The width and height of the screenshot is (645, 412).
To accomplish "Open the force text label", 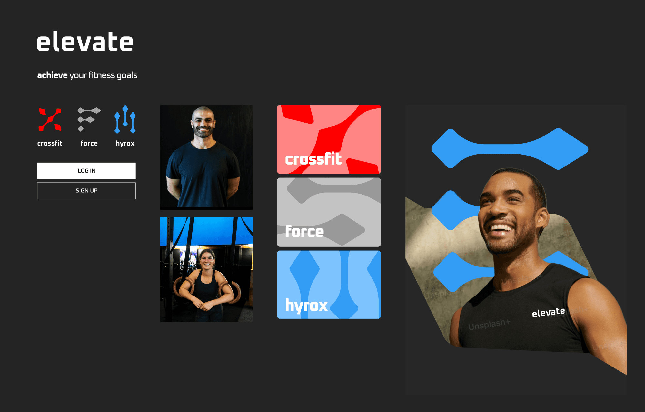I will [89, 143].
